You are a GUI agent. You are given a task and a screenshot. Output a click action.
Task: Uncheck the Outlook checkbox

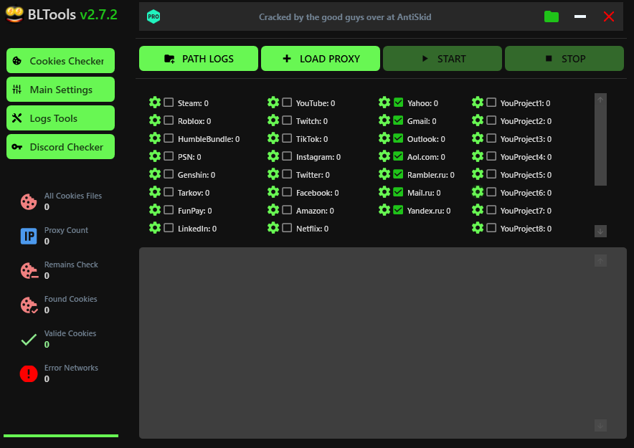click(x=398, y=138)
